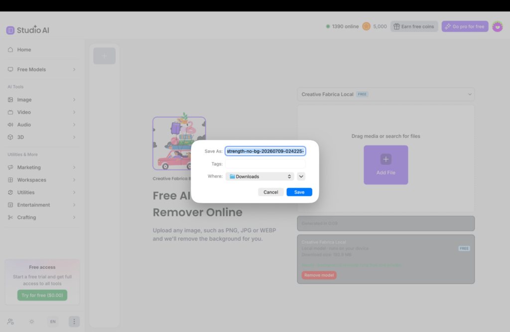This screenshot has height=332, width=510.
Task: Click the Drag media or search for files text
Action: click(386, 136)
